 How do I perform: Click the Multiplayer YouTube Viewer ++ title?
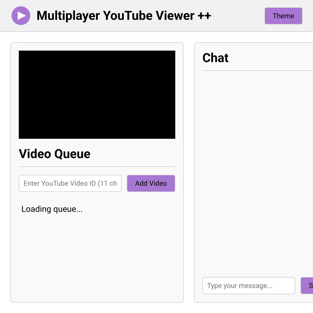point(124,16)
